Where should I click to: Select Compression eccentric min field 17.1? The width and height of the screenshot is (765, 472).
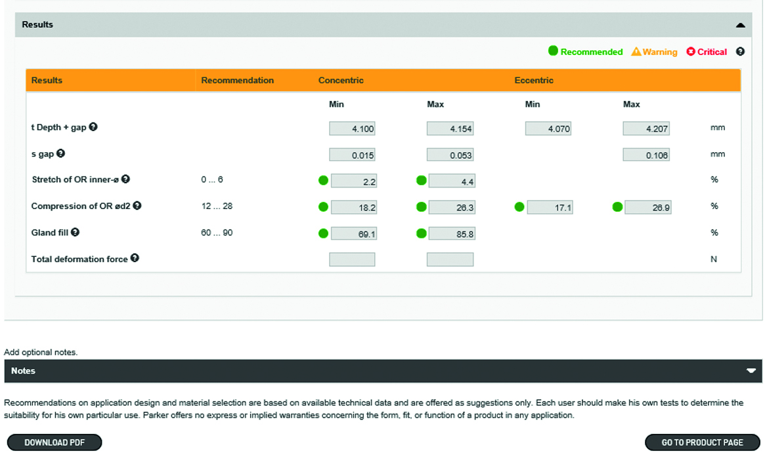point(550,208)
